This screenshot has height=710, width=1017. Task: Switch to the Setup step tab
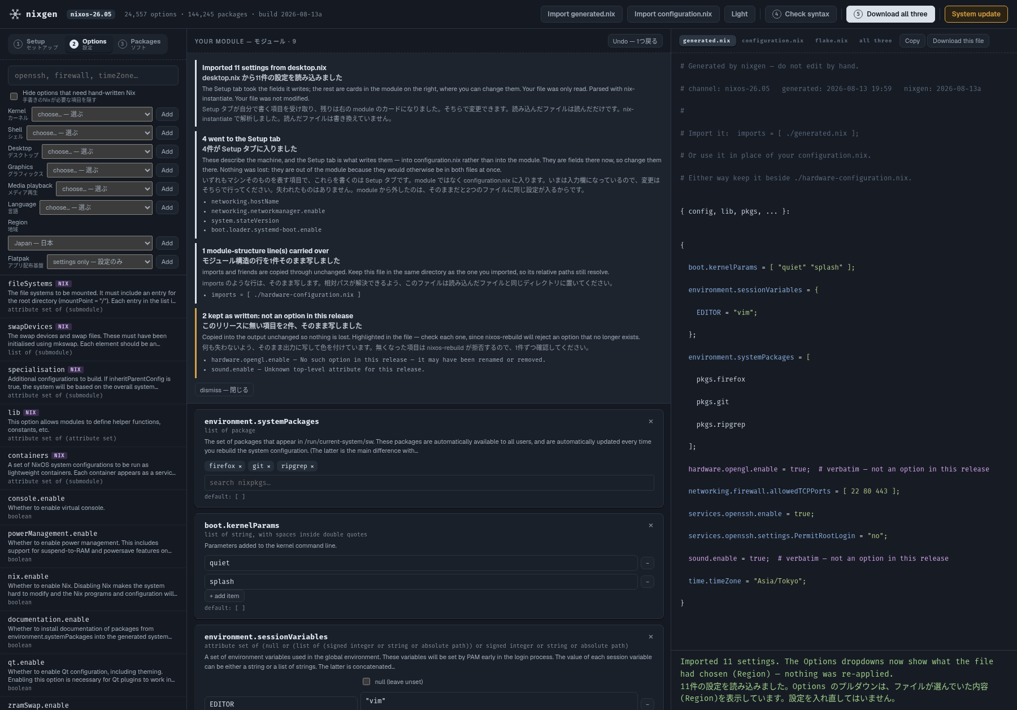36,44
